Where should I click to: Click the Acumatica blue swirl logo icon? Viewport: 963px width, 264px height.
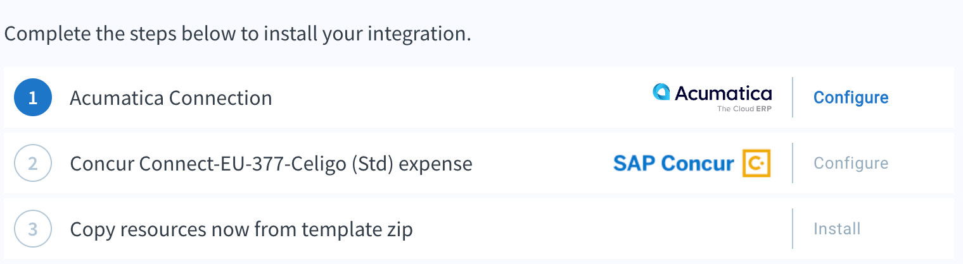(661, 93)
